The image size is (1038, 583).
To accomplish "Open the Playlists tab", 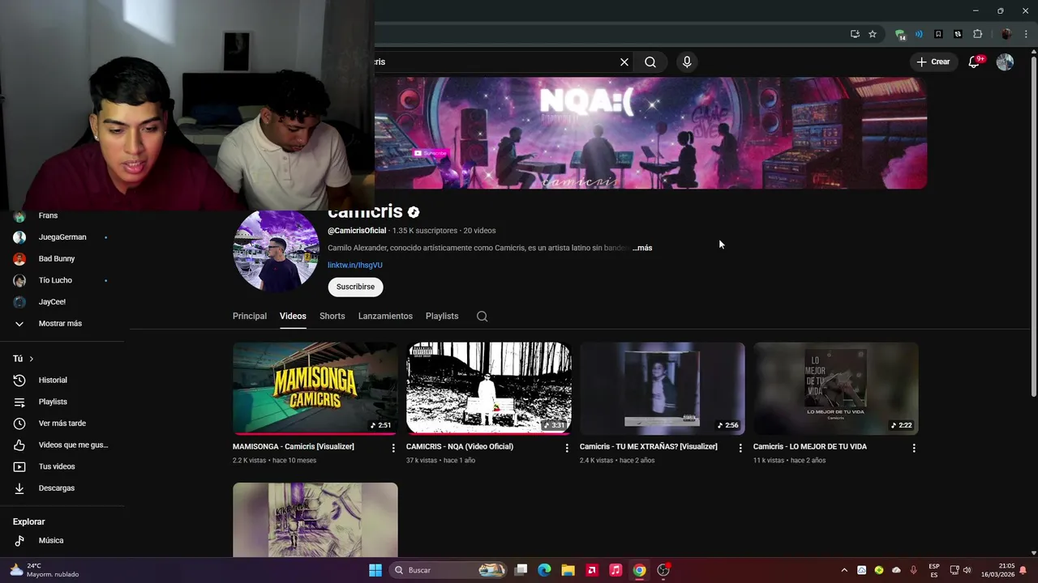I will click(442, 316).
